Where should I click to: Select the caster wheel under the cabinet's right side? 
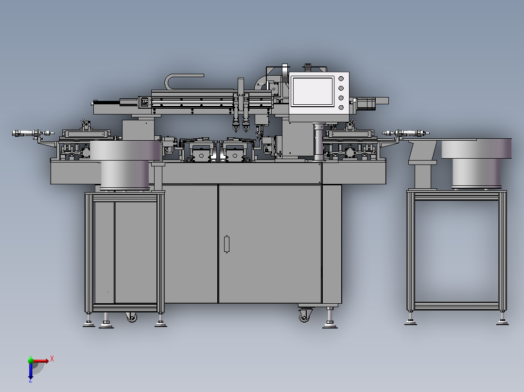tap(304, 315)
